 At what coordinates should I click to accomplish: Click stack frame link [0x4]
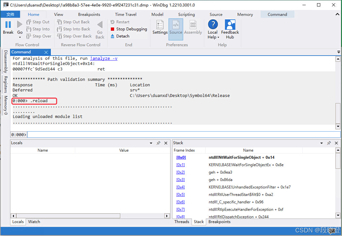(180, 187)
